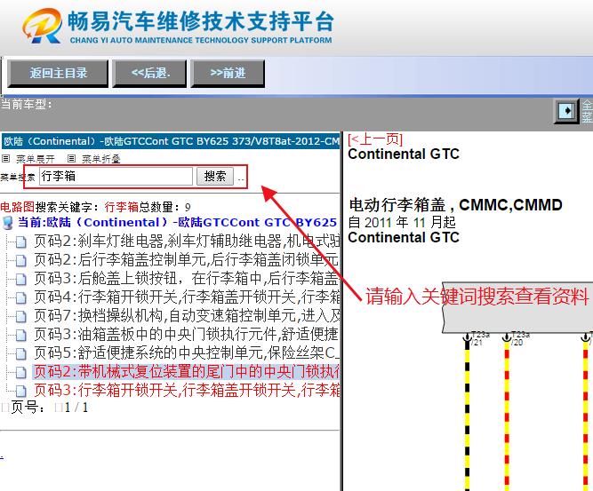Screen dimensions: 593x491
Task: Open highlighted 页码2:带机械式复位装置 result
Action: tap(187, 372)
